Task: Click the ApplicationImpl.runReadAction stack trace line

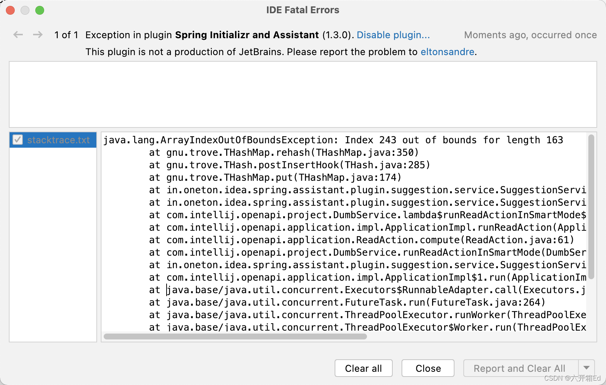Action: coord(367,227)
